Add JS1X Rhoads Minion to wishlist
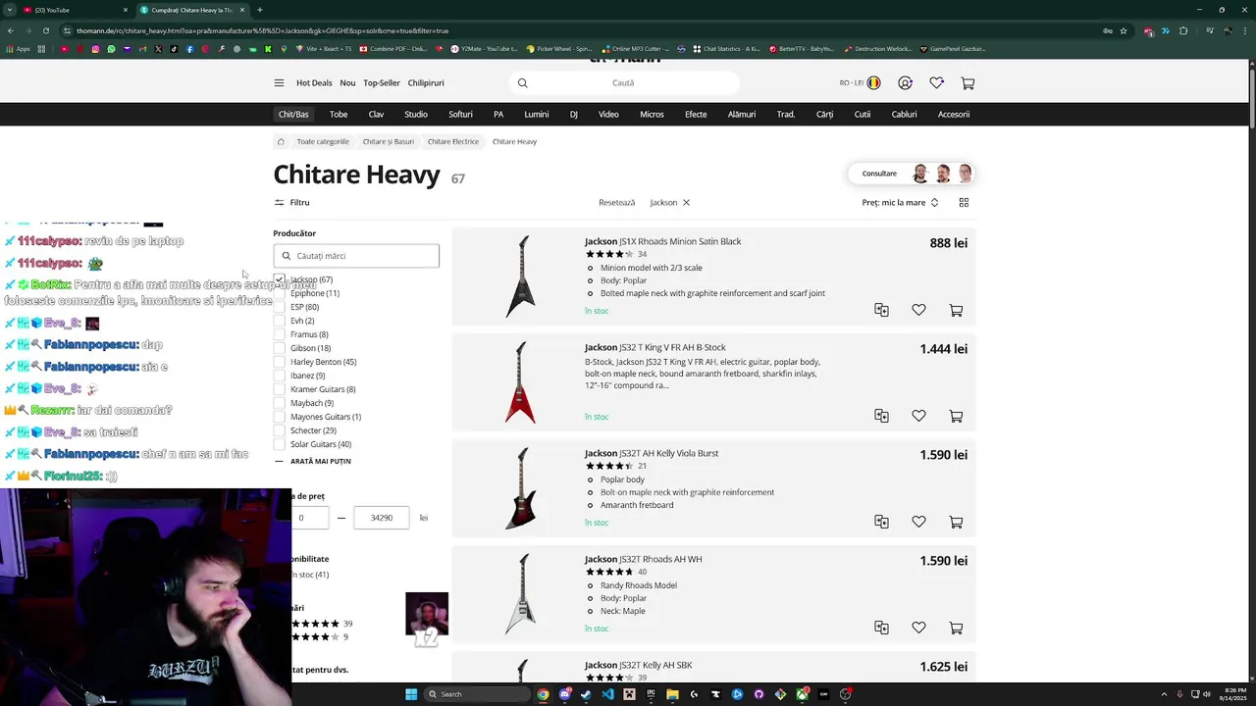 click(x=918, y=310)
